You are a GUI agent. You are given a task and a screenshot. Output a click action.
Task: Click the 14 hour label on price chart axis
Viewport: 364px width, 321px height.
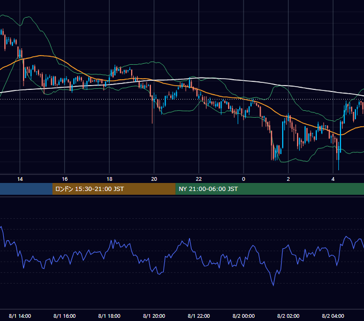pos(20,179)
